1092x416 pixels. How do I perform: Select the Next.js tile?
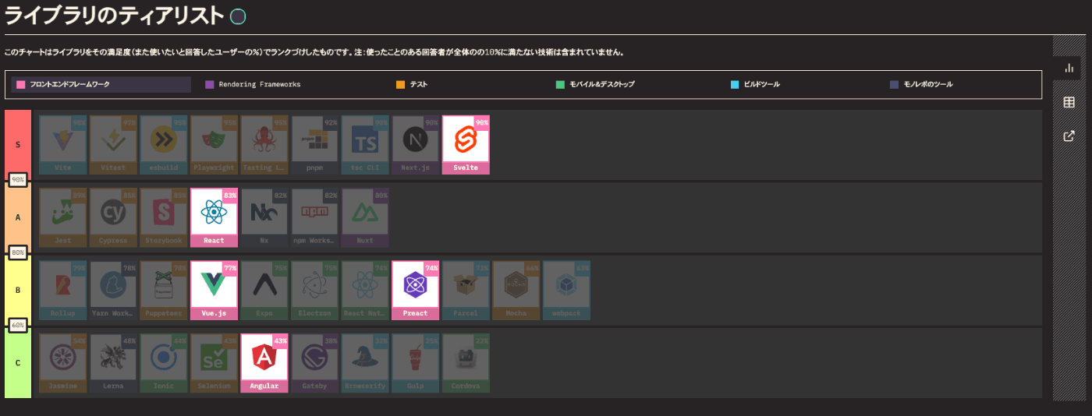[416, 145]
